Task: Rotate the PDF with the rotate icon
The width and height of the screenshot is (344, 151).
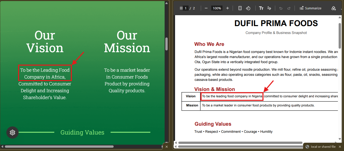Action: [x=248, y=8]
